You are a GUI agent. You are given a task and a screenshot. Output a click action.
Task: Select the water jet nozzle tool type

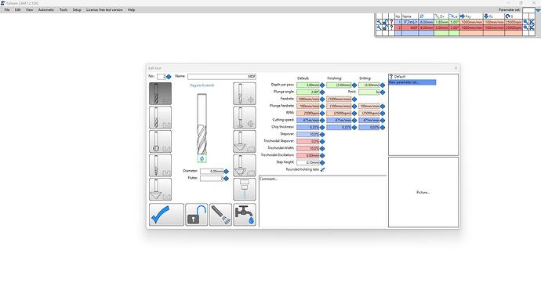point(245,190)
